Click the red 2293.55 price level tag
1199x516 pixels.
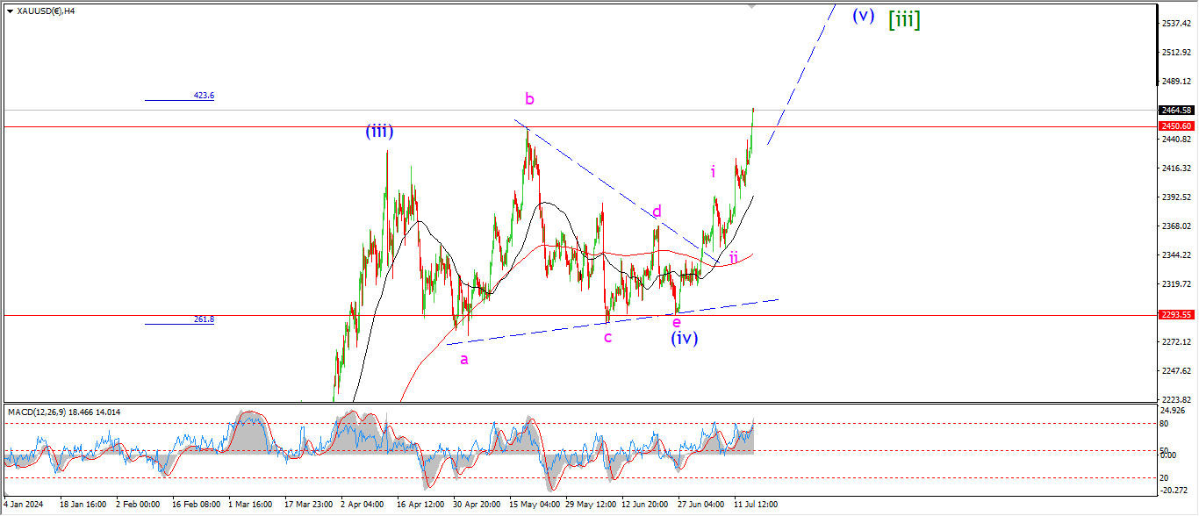1175,314
